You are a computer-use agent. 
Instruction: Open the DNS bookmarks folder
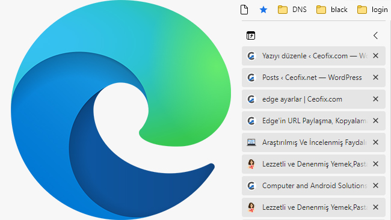(x=292, y=10)
